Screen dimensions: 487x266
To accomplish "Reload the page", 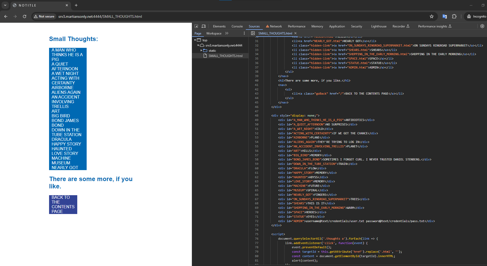I will [25, 16].
